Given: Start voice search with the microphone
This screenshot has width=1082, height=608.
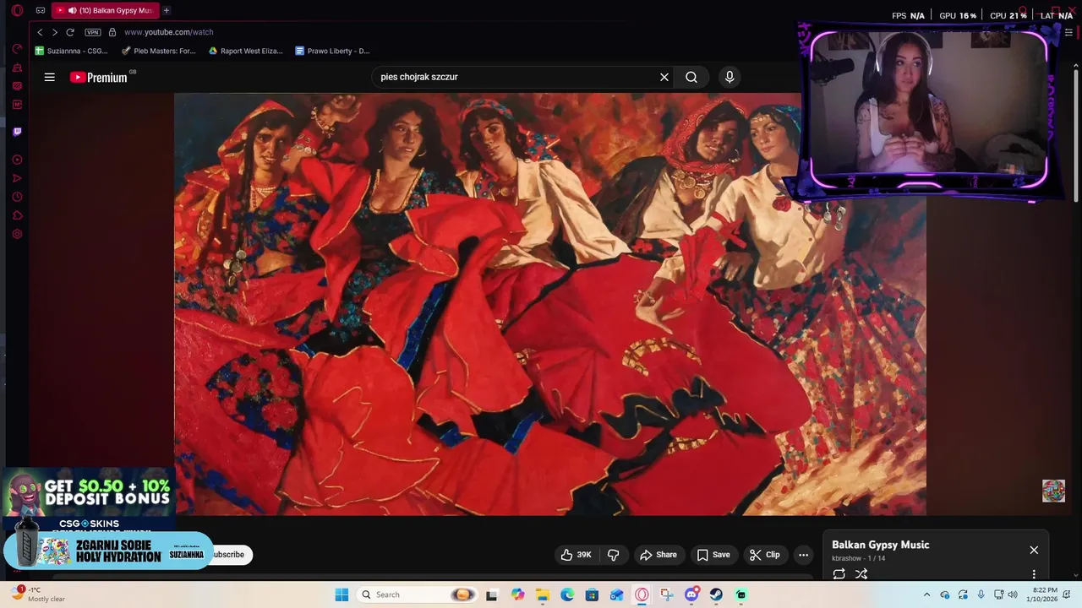Looking at the screenshot, I should point(730,77).
